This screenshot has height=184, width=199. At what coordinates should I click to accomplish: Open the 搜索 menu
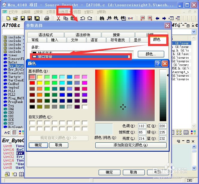pyautogui.click(x=38, y=12)
